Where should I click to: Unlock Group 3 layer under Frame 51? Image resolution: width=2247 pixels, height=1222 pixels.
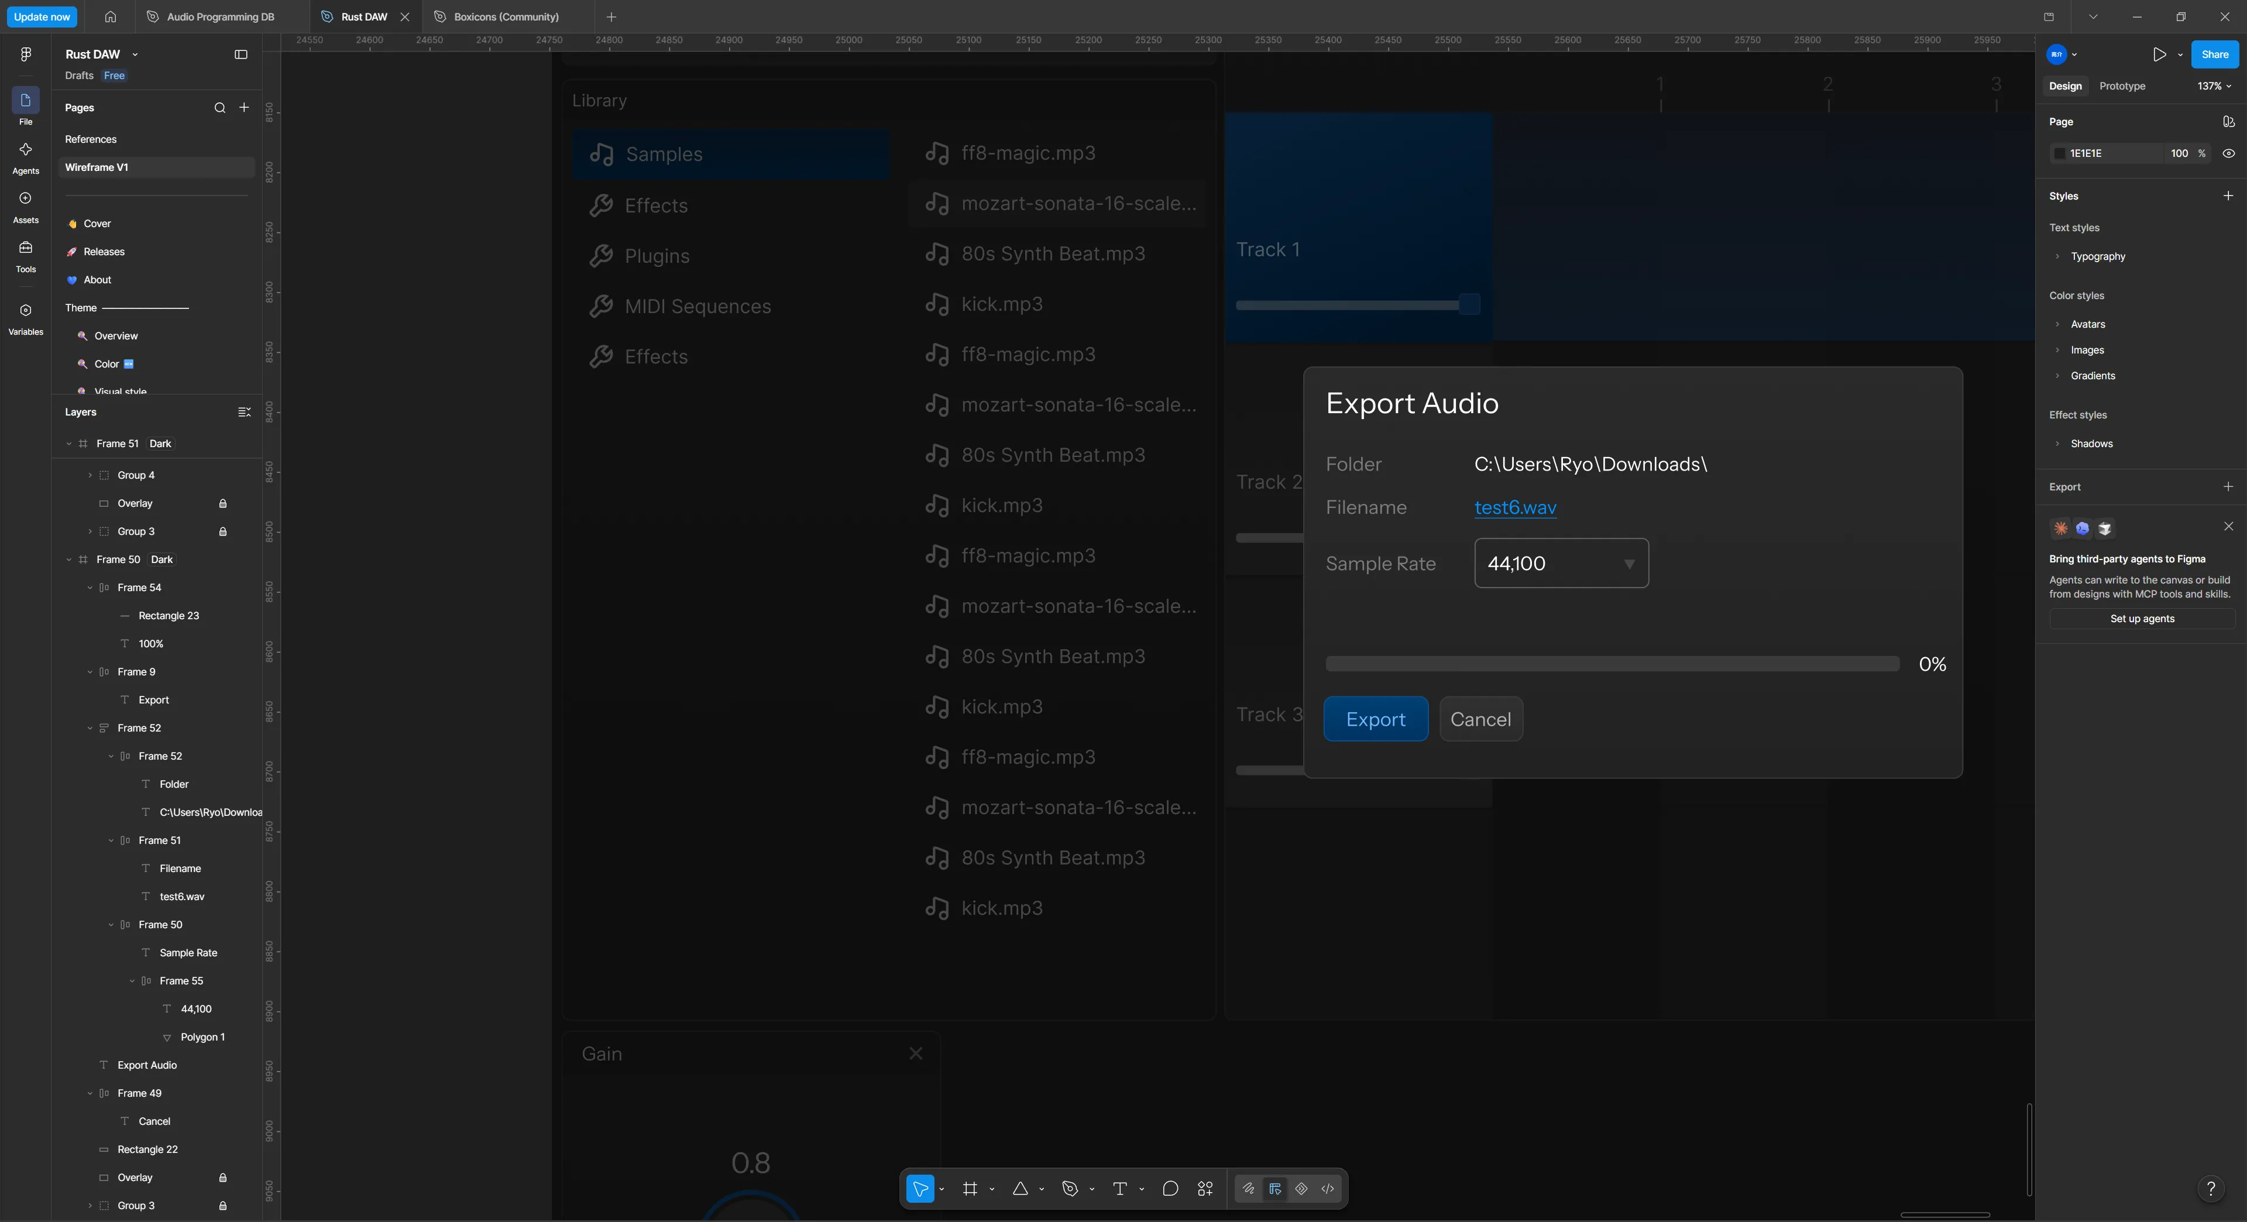click(222, 531)
